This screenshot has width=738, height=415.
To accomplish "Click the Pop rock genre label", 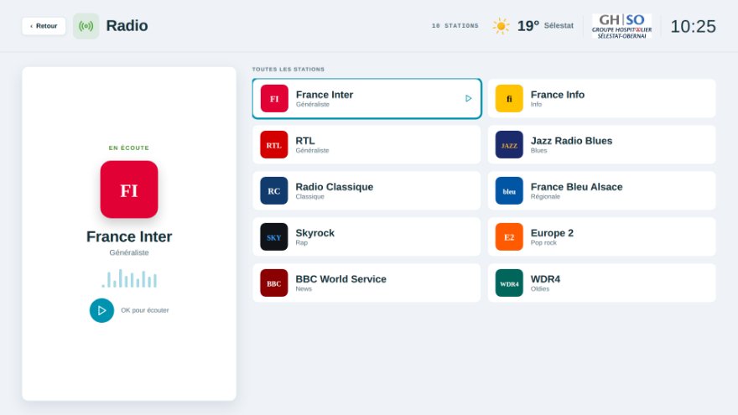I will (543, 243).
